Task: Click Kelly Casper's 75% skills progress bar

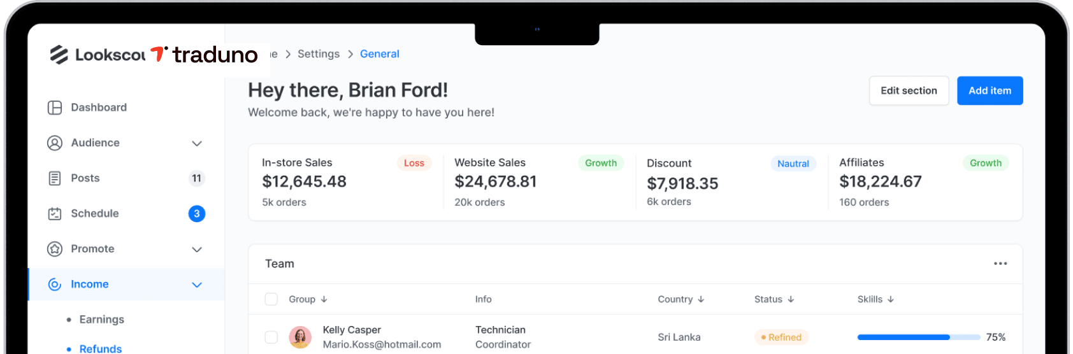Action: click(x=919, y=337)
